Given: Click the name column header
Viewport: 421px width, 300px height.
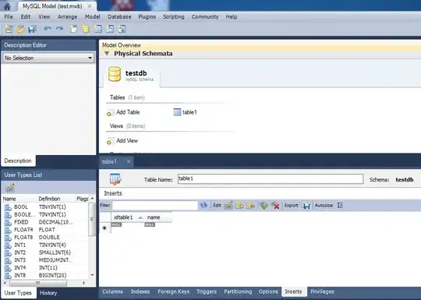Looking at the screenshot, I should point(158,217).
